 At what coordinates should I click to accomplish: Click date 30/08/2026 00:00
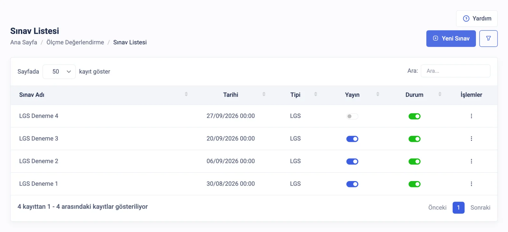(231, 184)
